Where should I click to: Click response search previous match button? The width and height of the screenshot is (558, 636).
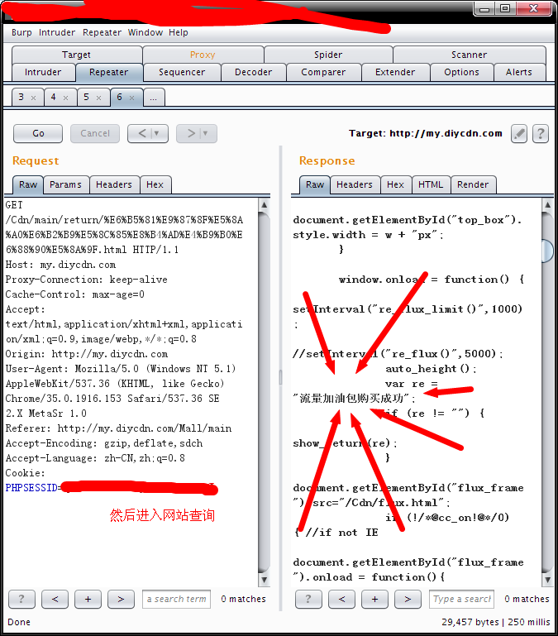(x=341, y=599)
